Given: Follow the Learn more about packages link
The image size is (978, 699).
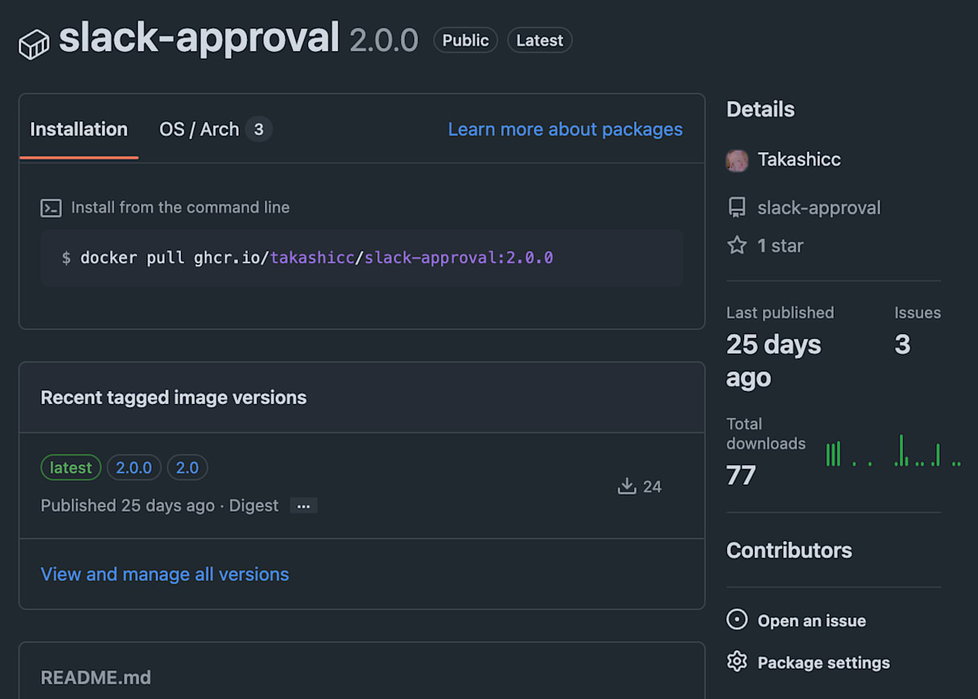Looking at the screenshot, I should click(566, 129).
